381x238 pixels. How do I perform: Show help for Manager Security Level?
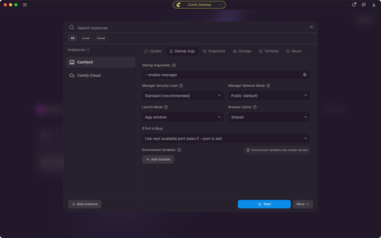pos(181,86)
